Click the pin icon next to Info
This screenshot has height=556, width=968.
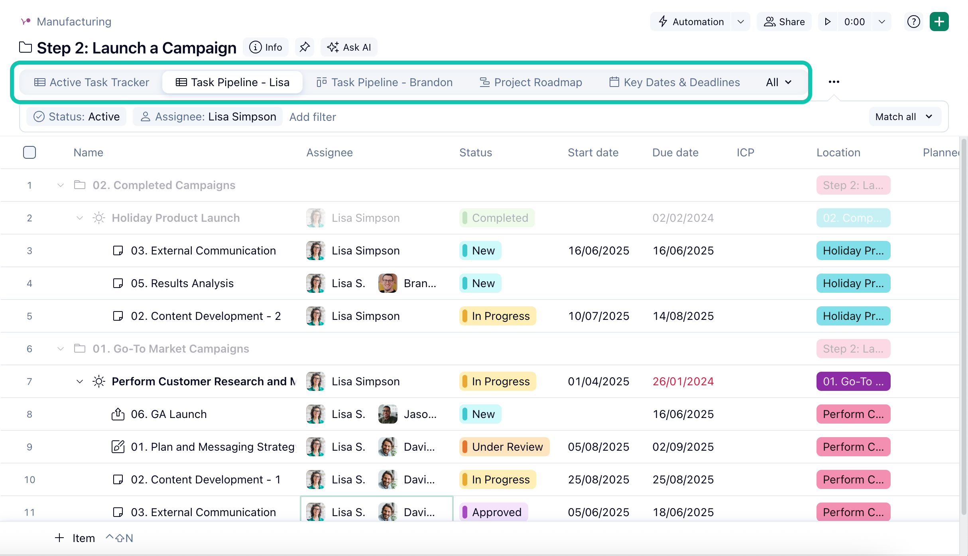point(305,47)
